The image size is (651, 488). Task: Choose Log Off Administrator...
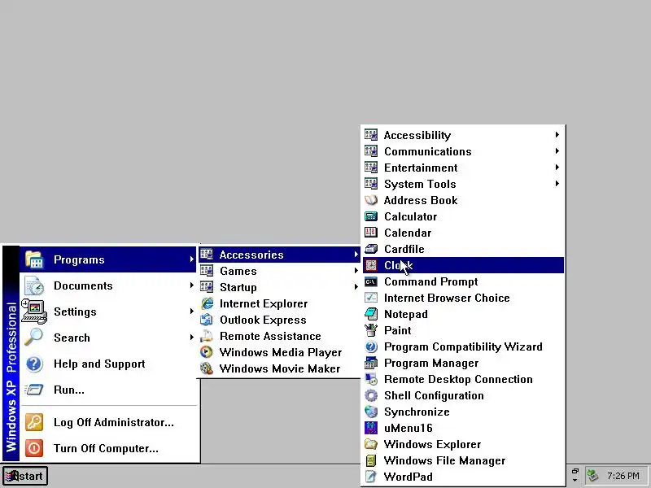(108, 422)
